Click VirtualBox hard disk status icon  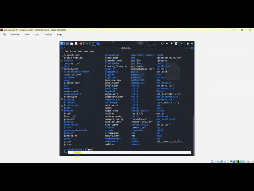pos(212,162)
